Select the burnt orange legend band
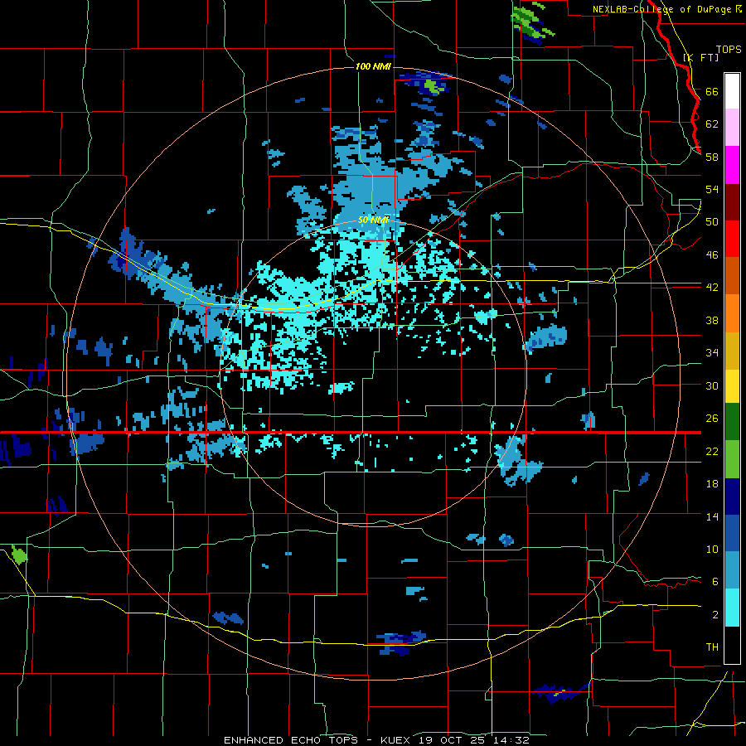 (732, 275)
